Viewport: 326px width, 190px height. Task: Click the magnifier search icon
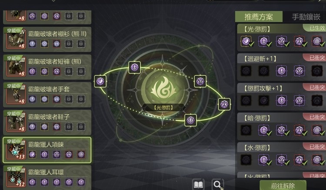217,184
